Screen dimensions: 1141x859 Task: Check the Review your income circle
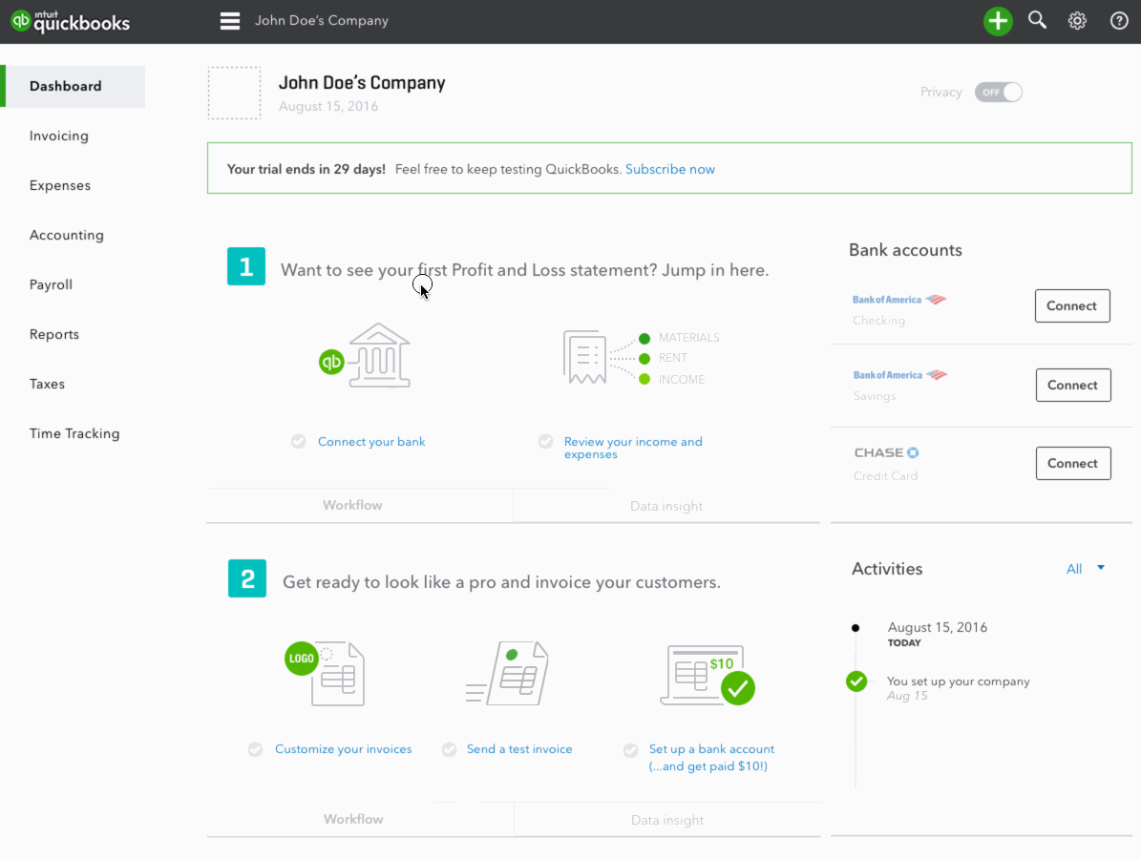coord(546,442)
